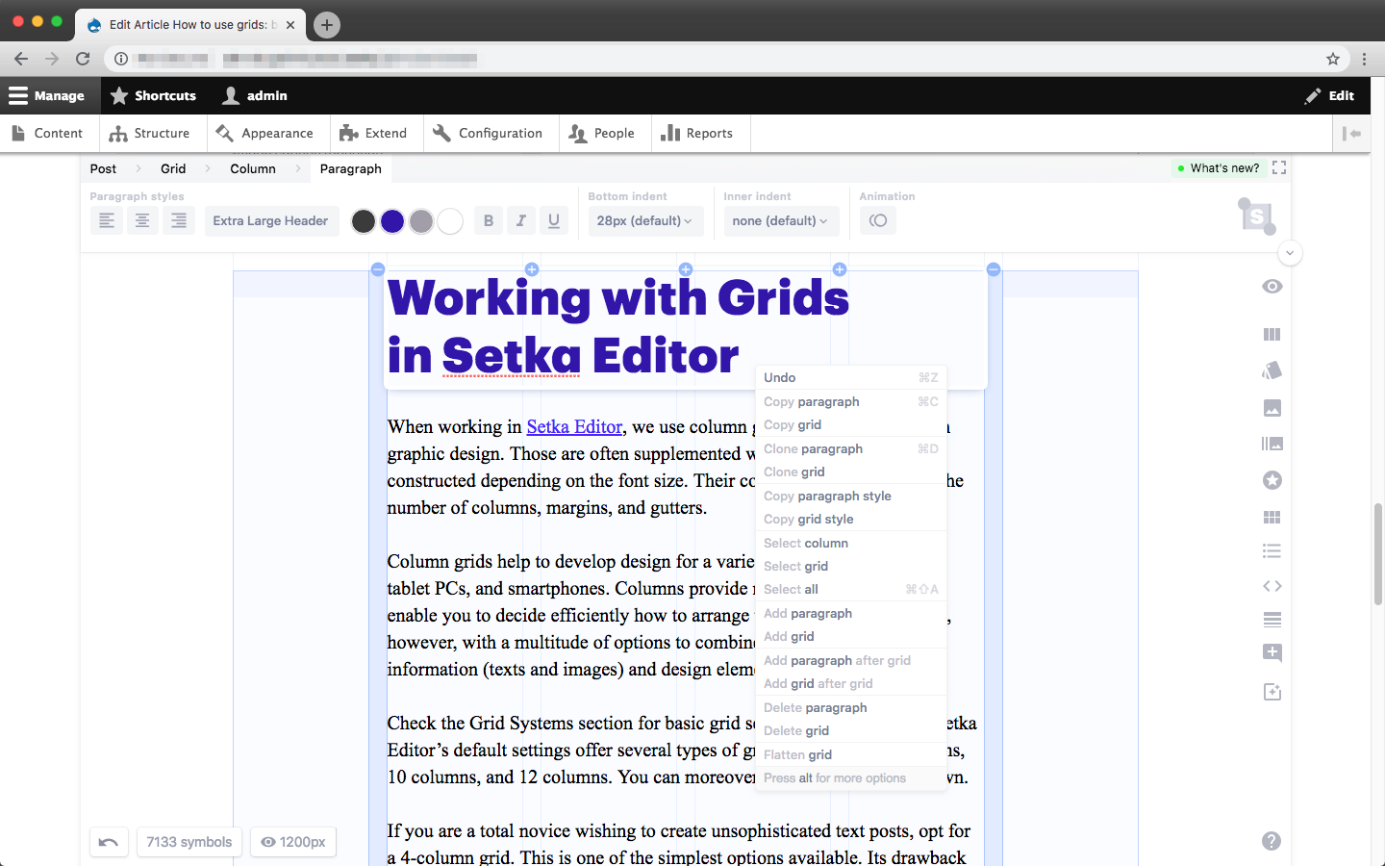
Task: Open the Content admin section
Action: coord(47,134)
